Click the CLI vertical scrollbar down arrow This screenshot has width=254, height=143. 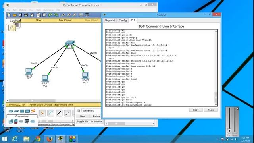[216, 105]
